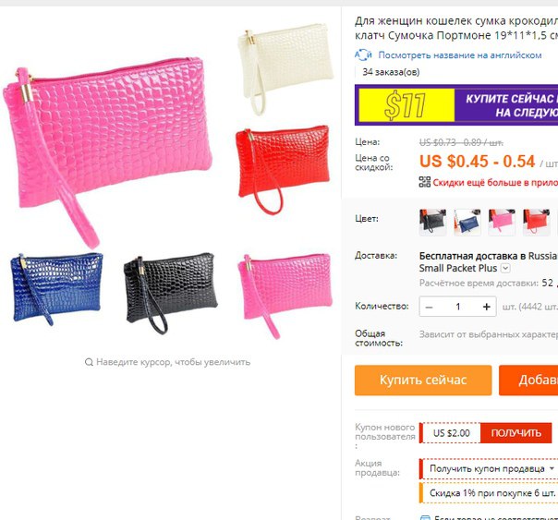The width and height of the screenshot is (558, 520).
Task: Decrease quantity with the minus button
Action: click(429, 307)
